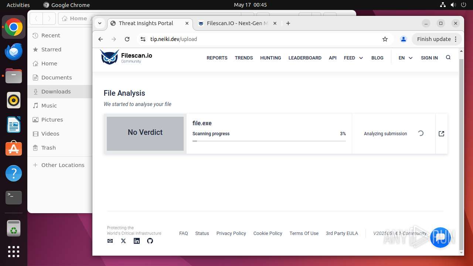Image resolution: width=473 pixels, height=266 pixels.
Task: Open the Cookie Policy link
Action: 268,233
